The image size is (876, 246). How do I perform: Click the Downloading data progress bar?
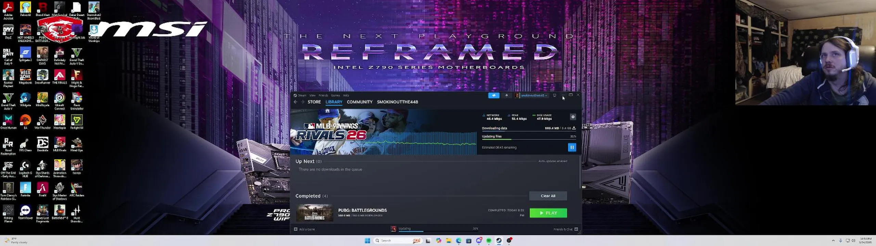529,131
